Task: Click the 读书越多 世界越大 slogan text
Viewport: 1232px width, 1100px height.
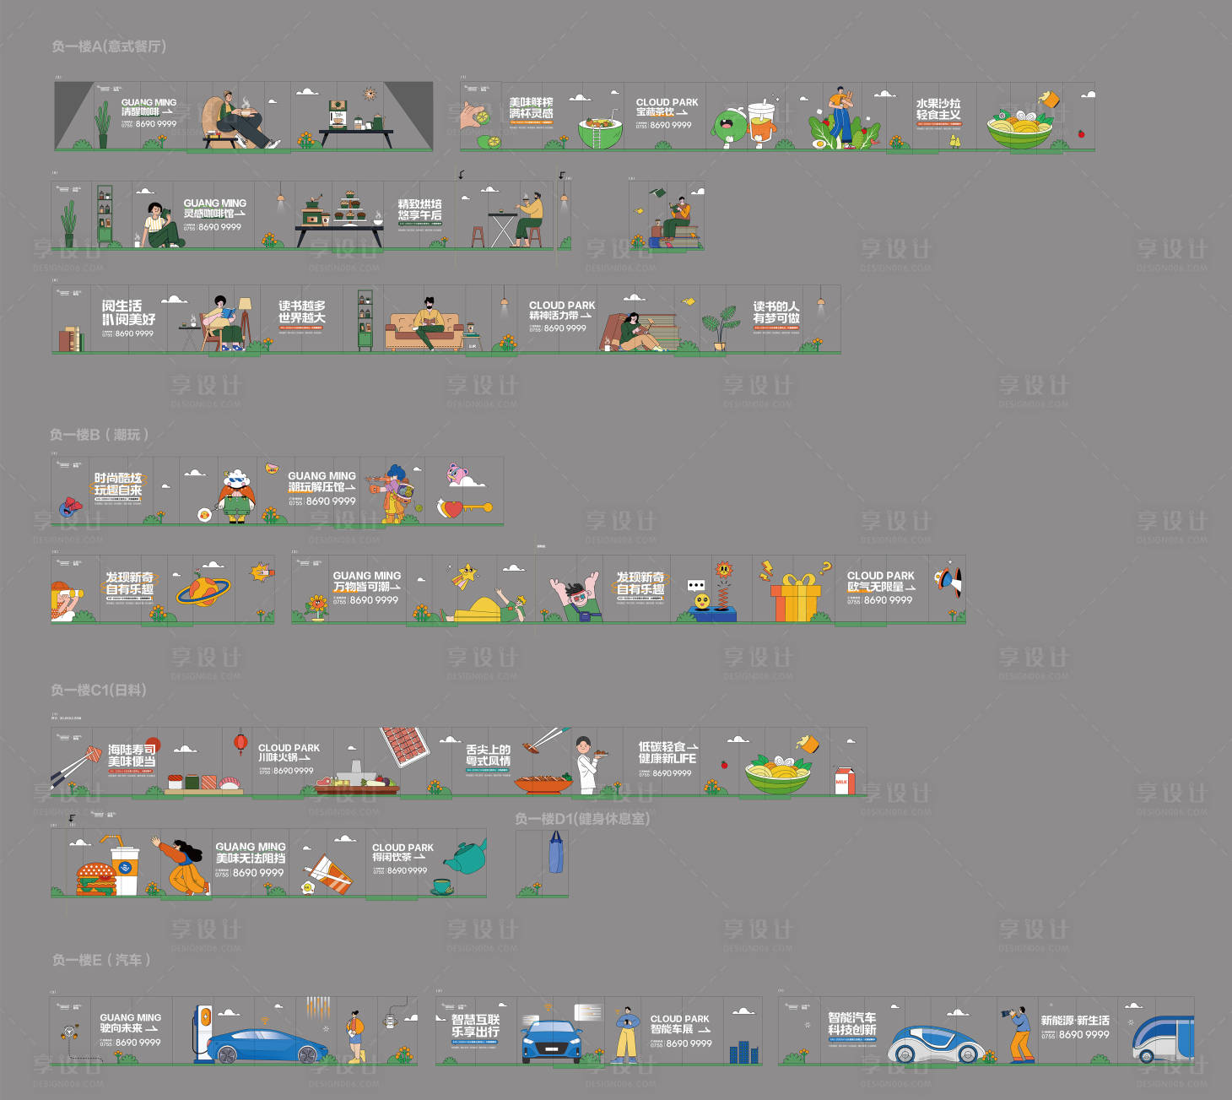Action: pos(301,312)
